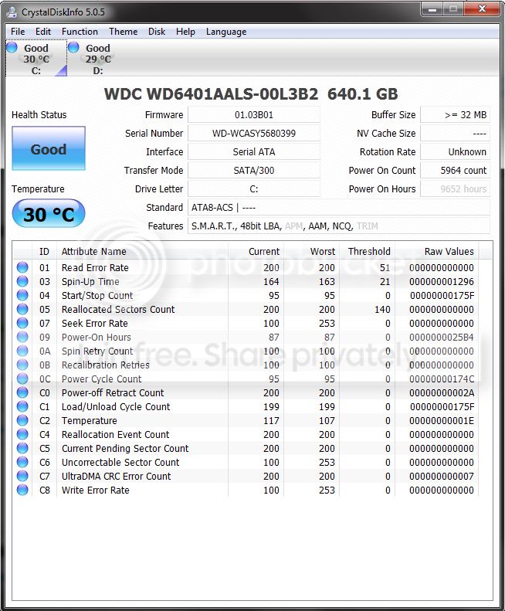The width and height of the screenshot is (505, 611).
Task: Select the D: drive status orb
Action: coord(73,48)
